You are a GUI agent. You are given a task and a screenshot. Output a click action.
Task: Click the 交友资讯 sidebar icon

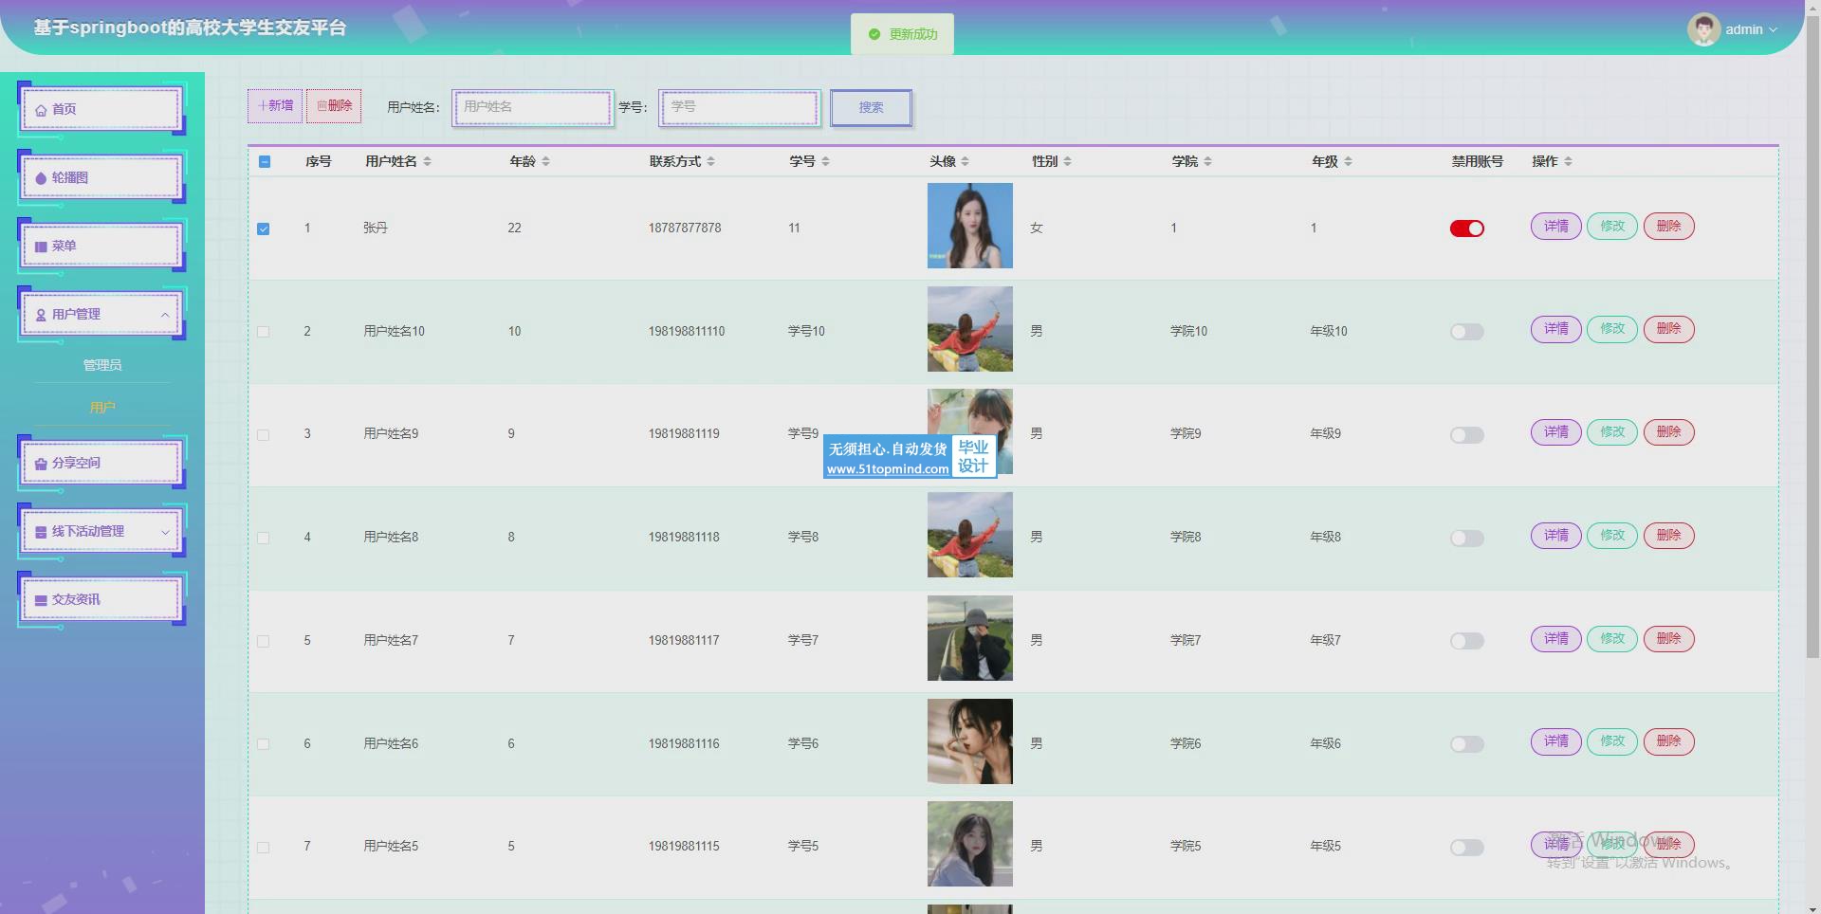tap(41, 600)
